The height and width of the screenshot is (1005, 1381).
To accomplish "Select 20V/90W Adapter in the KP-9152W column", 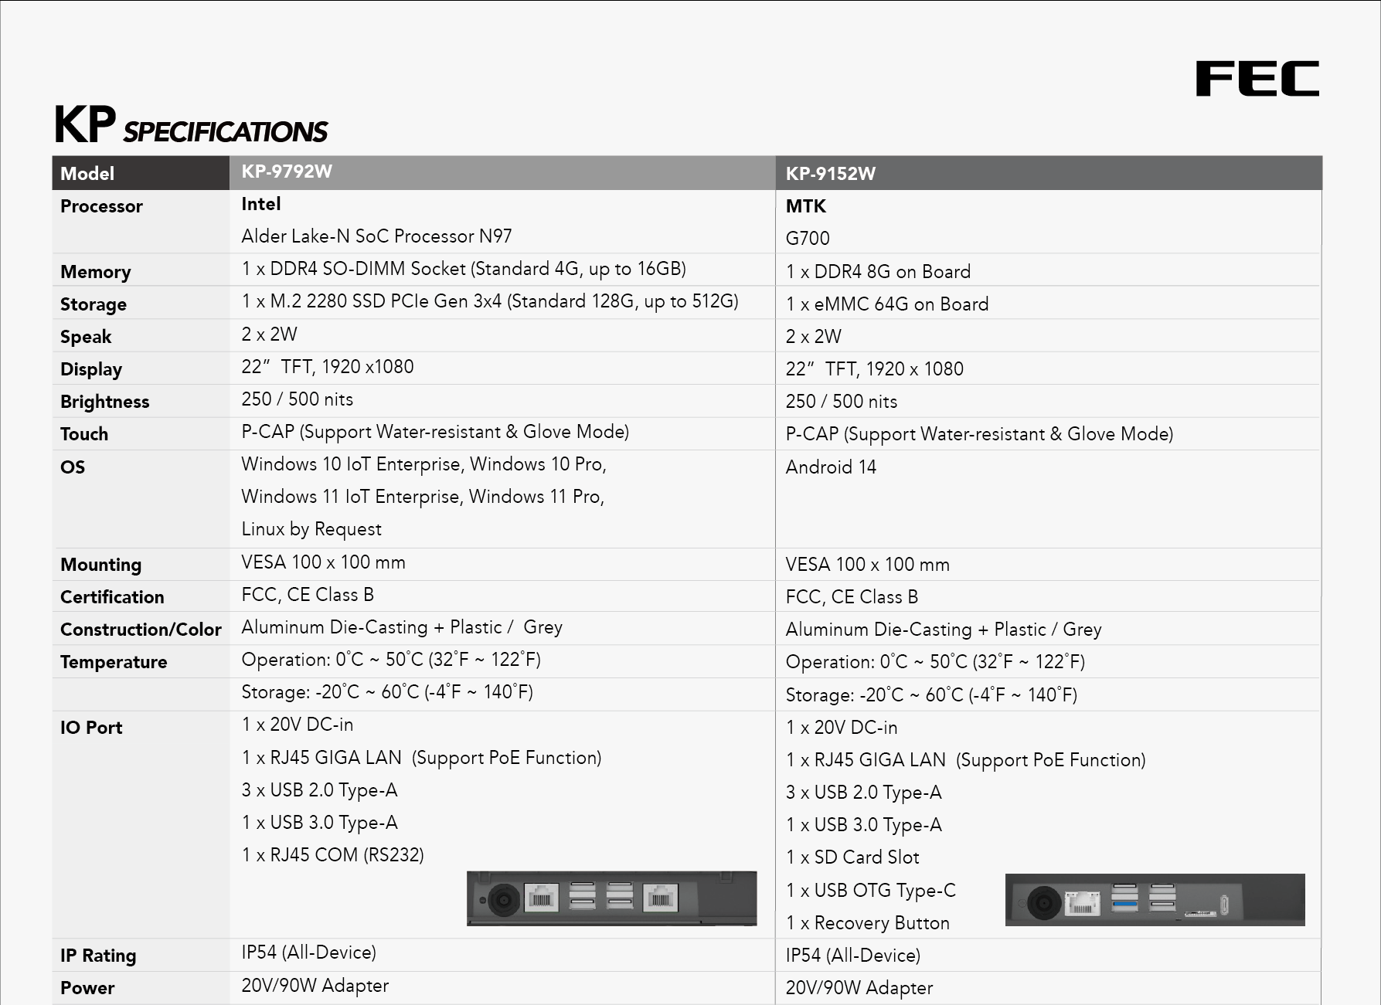I will pos(859,988).
